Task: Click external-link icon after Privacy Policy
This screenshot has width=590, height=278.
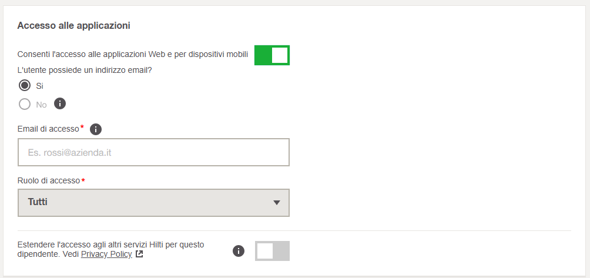Action: (x=139, y=254)
